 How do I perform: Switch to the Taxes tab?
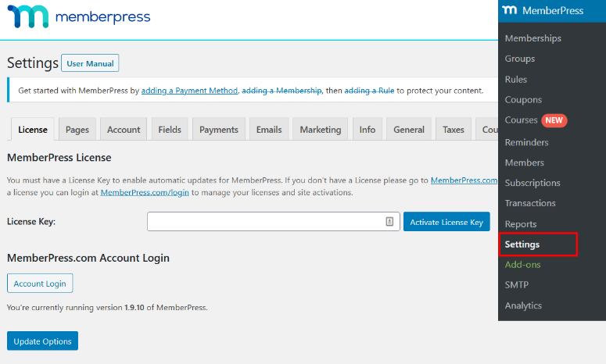tap(454, 130)
